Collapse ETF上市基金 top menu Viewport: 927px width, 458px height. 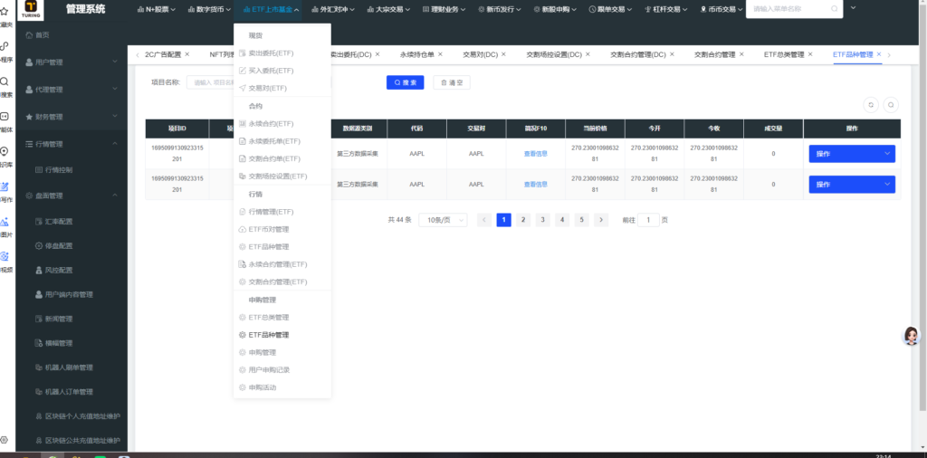[272, 9]
